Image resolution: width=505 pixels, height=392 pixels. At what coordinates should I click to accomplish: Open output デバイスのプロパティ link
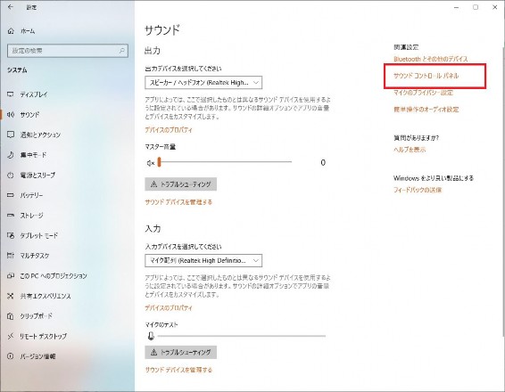pos(169,130)
